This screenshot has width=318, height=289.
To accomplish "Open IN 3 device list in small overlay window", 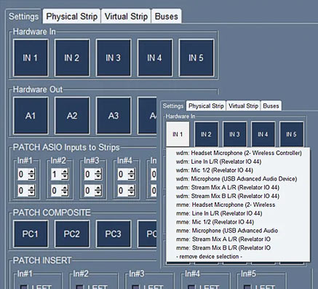I will (234, 134).
